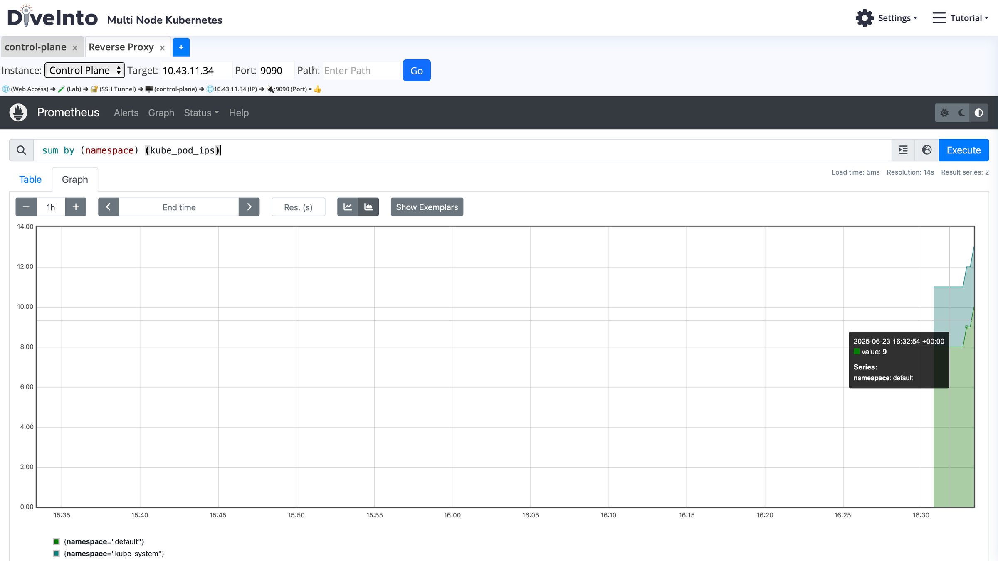Click the Settings gear icon
This screenshot has width=998, height=561.
(865, 18)
